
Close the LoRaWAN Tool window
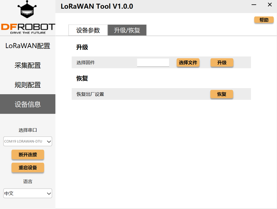click(x=270, y=5)
